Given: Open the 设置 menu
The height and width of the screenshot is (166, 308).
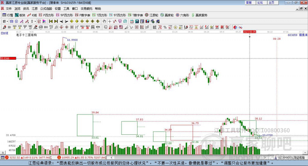Looking at the screenshot, I should point(58,9).
